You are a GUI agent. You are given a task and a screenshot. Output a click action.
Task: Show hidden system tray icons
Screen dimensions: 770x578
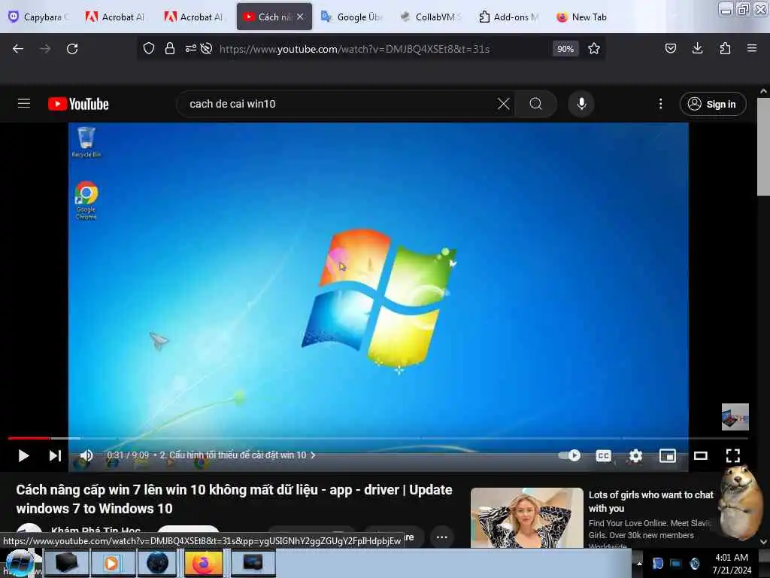(x=639, y=563)
